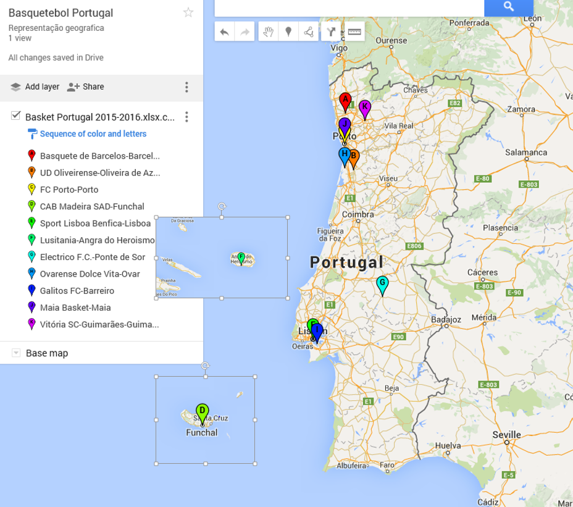
Task: Click the Share person-plus icon
Action: pos(73,86)
